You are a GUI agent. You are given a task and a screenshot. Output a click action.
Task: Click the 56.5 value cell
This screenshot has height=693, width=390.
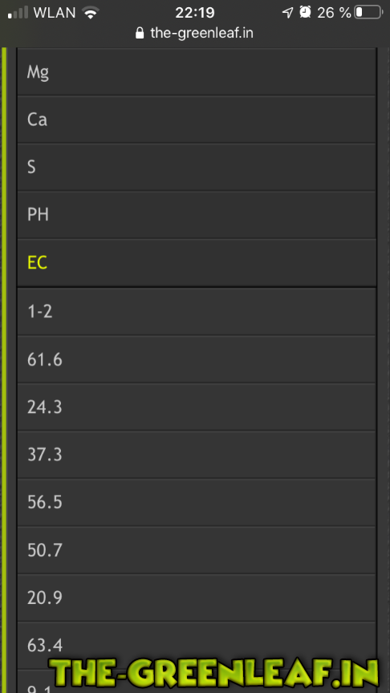click(x=197, y=503)
